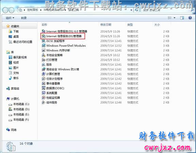This screenshot has height=153, width=196.
Task: Click the 性能监视器 icon
Action: [x=44, y=98]
